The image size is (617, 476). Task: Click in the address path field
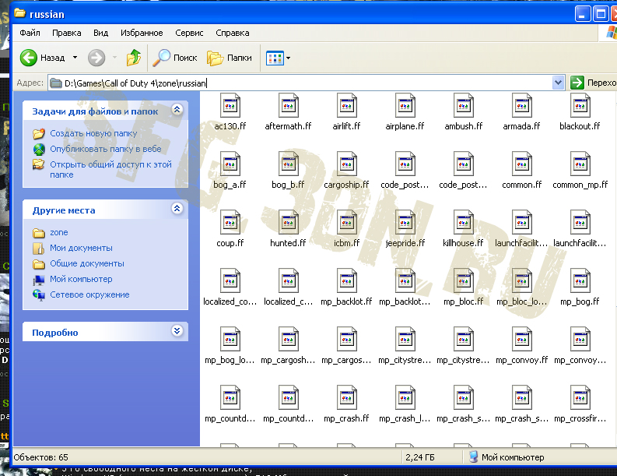point(311,83)
